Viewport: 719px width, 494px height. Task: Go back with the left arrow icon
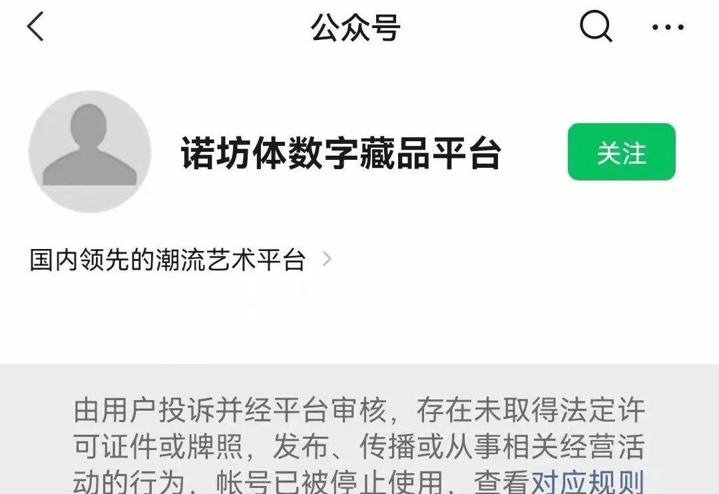tap(35, 27)
